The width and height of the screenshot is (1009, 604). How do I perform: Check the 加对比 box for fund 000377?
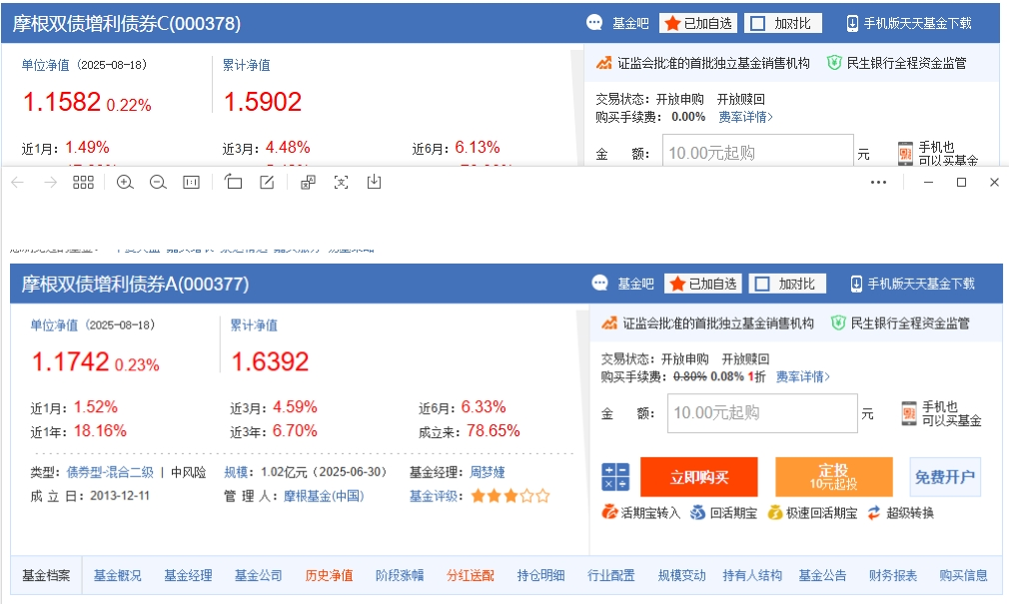762,284
